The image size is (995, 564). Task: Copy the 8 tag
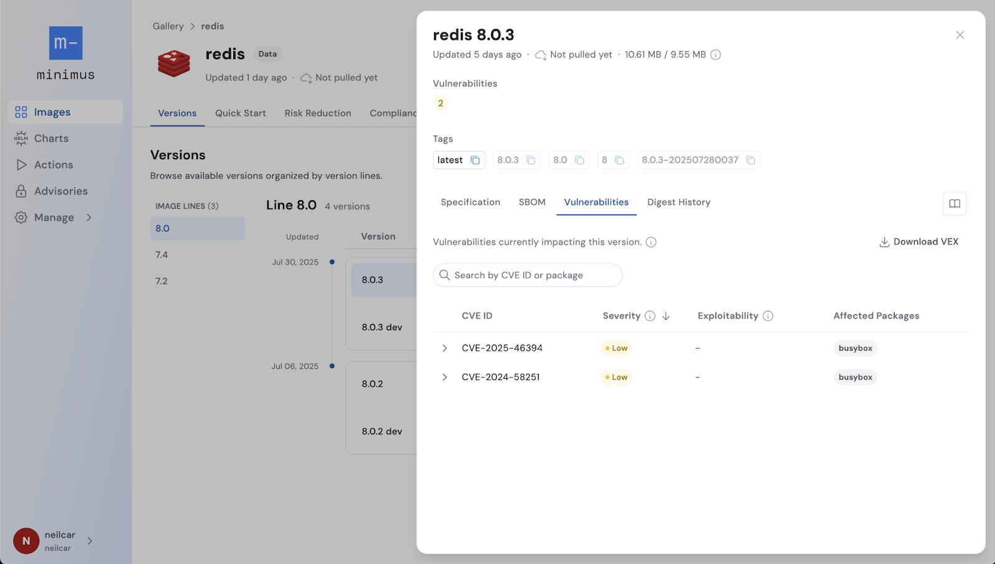pos(619,160)
